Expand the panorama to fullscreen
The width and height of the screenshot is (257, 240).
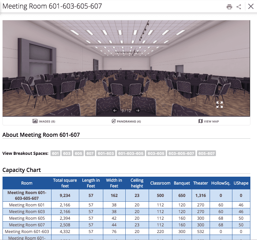(219, 105)
